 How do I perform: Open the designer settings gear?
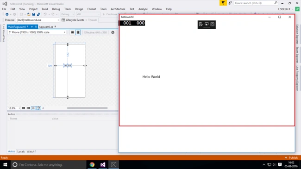click(x=113, y=32)
